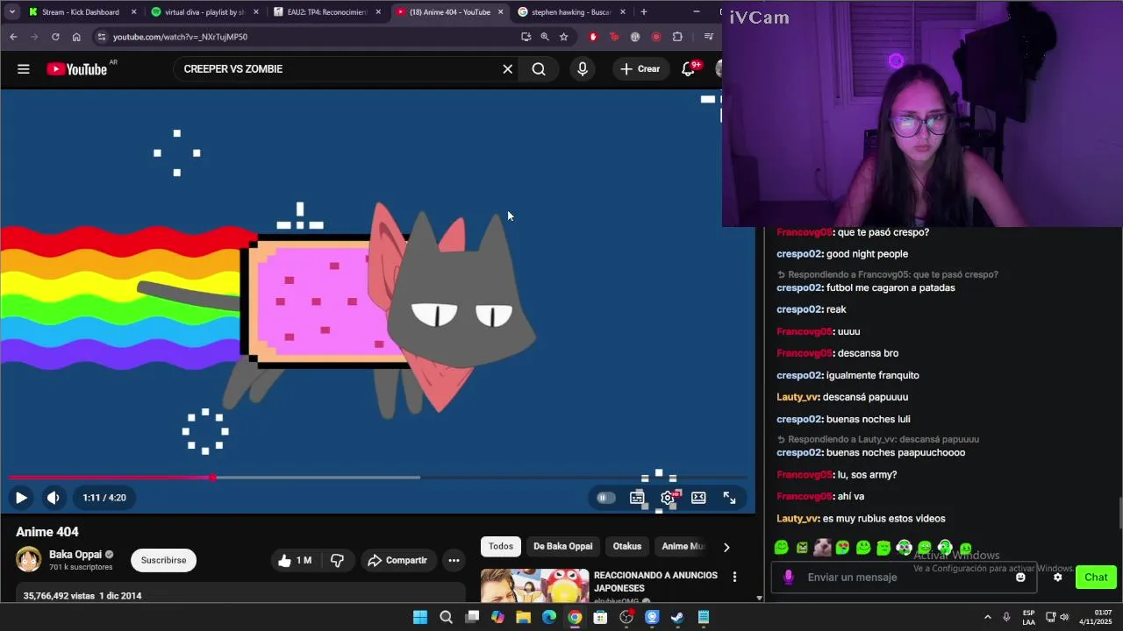
Task: Open Baka Oppai channel avatar
Action: click(x=29, y=560)
